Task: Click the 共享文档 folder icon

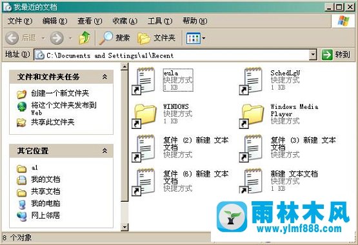Action: pos(22,192)
